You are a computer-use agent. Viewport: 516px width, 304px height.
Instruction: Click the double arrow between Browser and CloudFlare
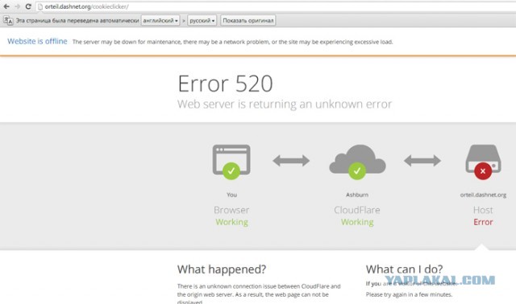click(x=291, y=161)
